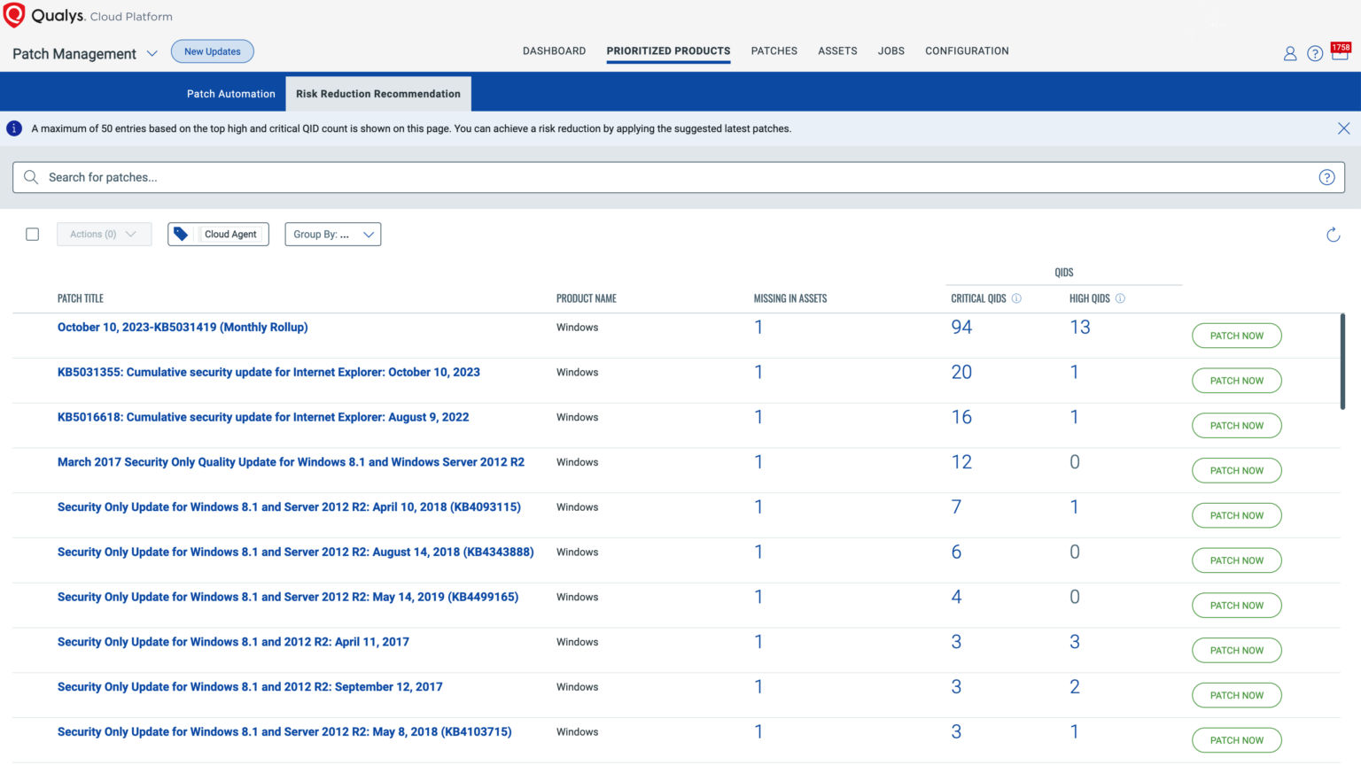The height and width of the screenshot is (765, 1361).
Task: Patch Now the October 10 Monthly Rollup
Action: [1236, 336]
